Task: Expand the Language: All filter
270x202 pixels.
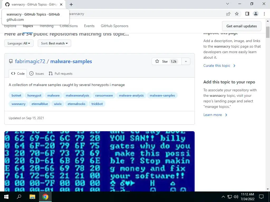Action: point(19,43)
